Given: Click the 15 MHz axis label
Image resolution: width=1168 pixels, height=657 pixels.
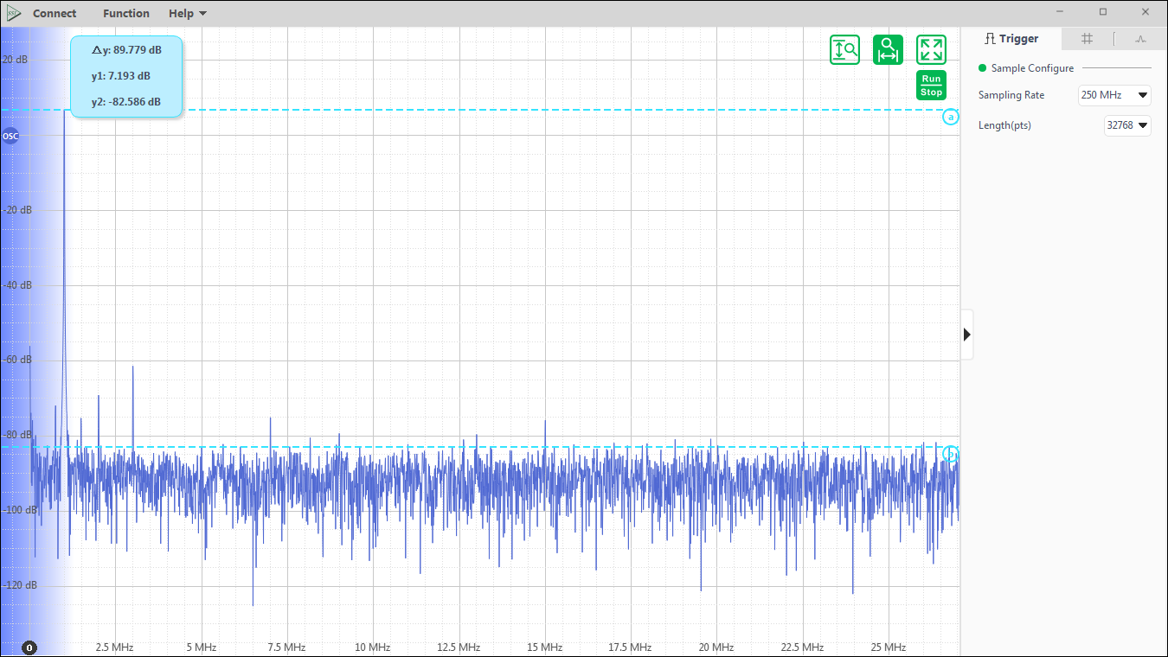Looking at the screenshot, I should tap(544, 647).
